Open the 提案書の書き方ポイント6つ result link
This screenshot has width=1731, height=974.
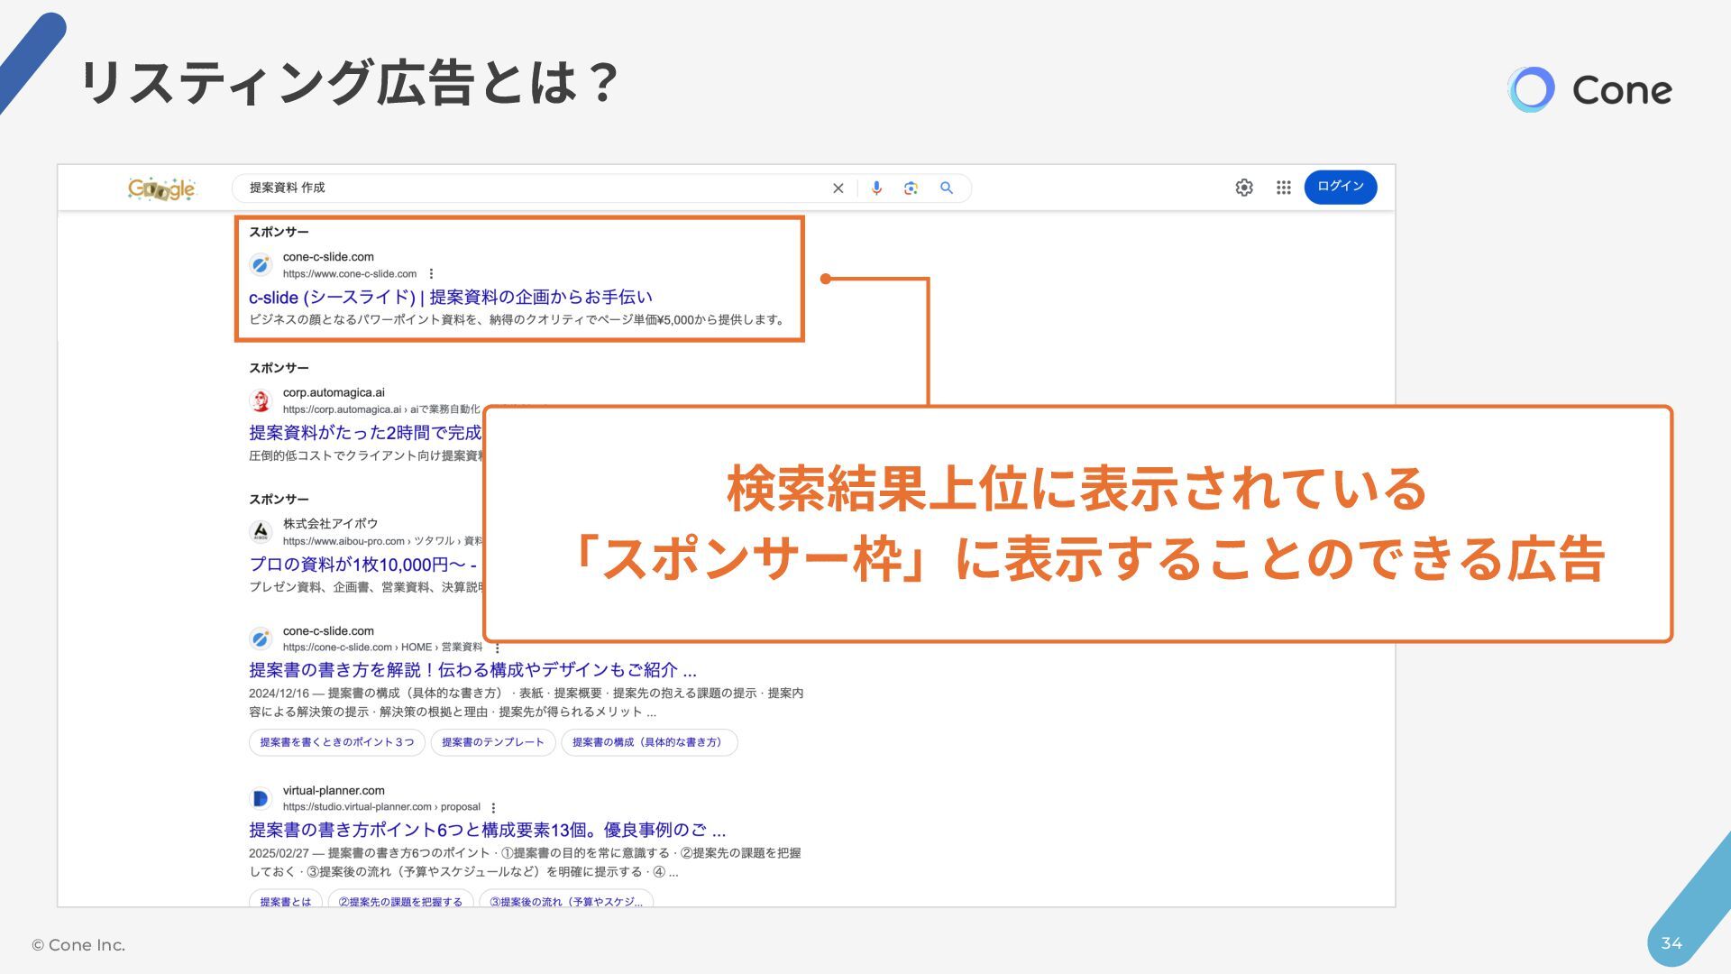[x=487, y=830]
